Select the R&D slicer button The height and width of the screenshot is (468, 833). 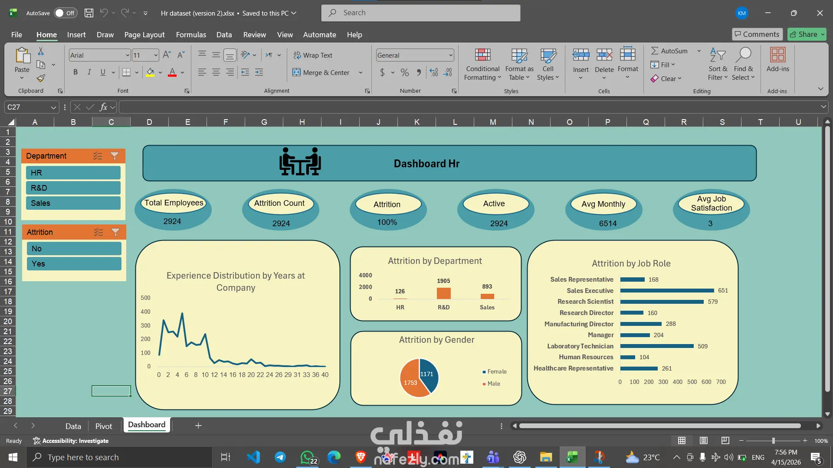(73, 188)
